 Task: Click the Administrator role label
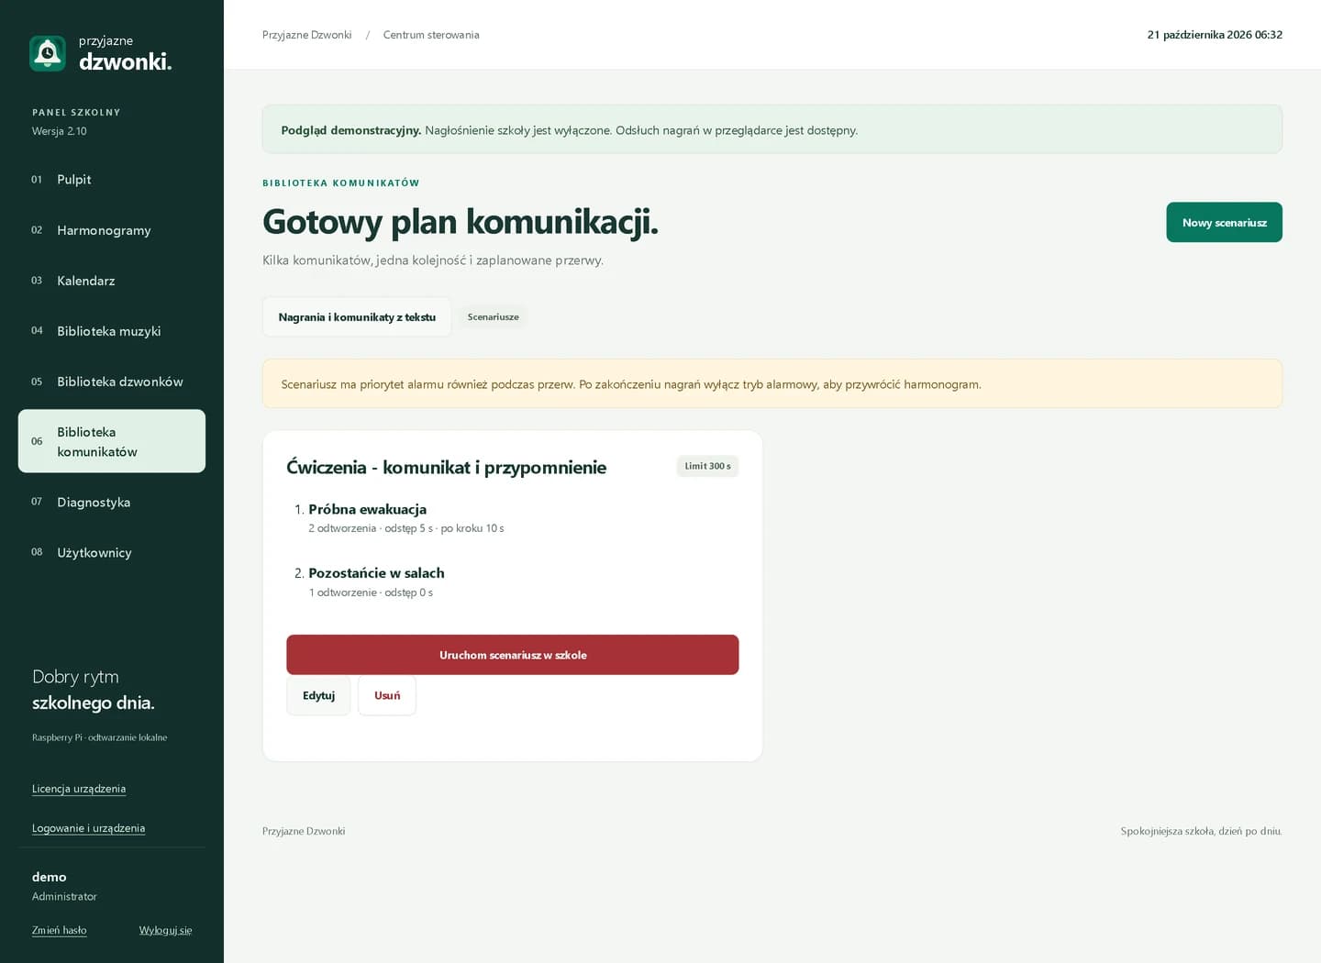click(64, 897)
